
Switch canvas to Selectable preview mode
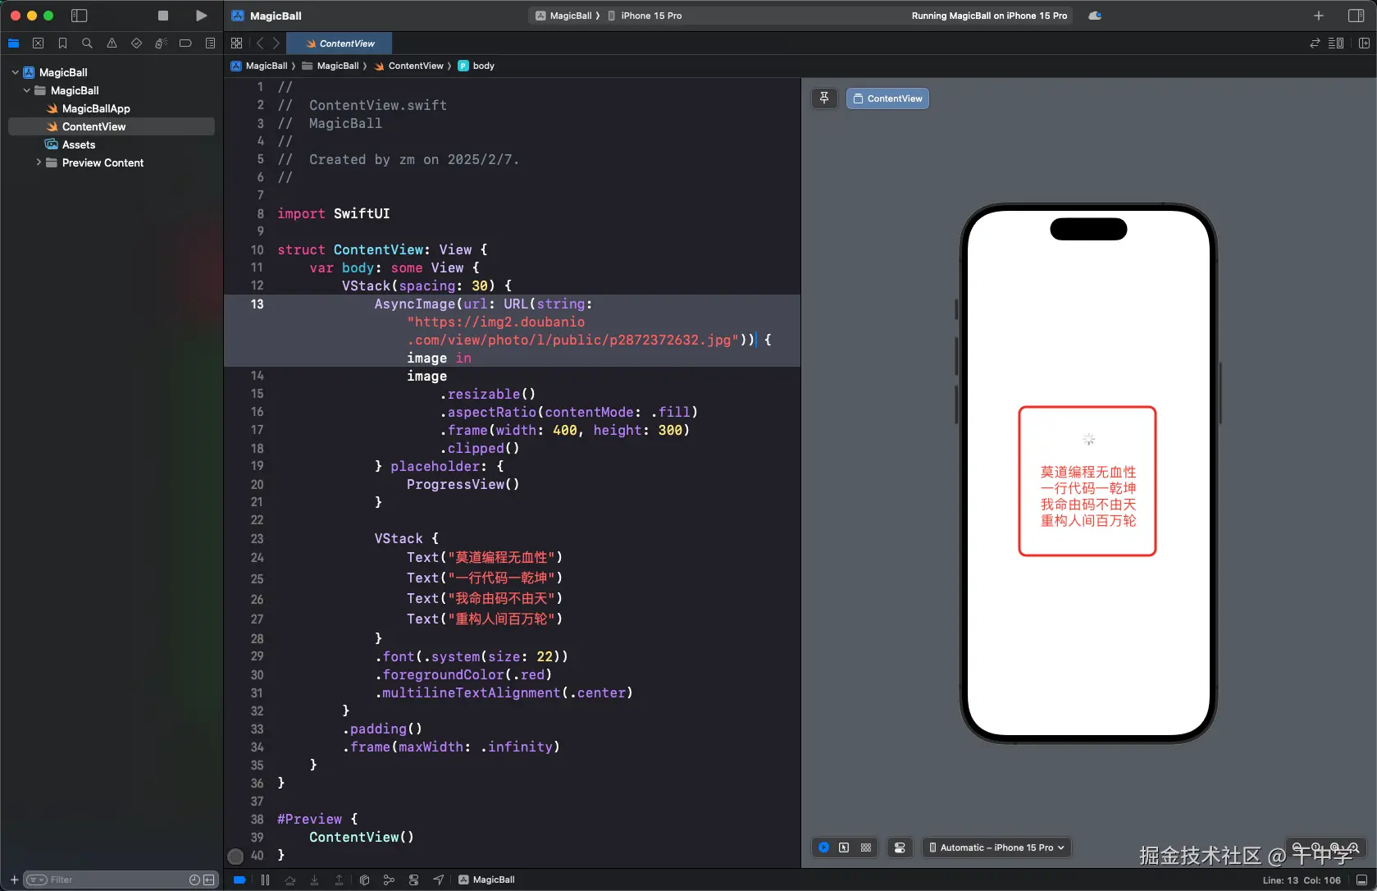[844, 848]
